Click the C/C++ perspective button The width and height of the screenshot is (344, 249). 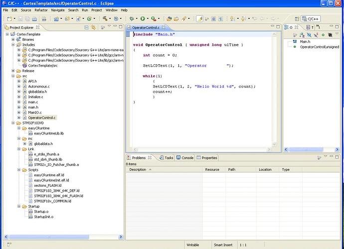tap(311, 19)
